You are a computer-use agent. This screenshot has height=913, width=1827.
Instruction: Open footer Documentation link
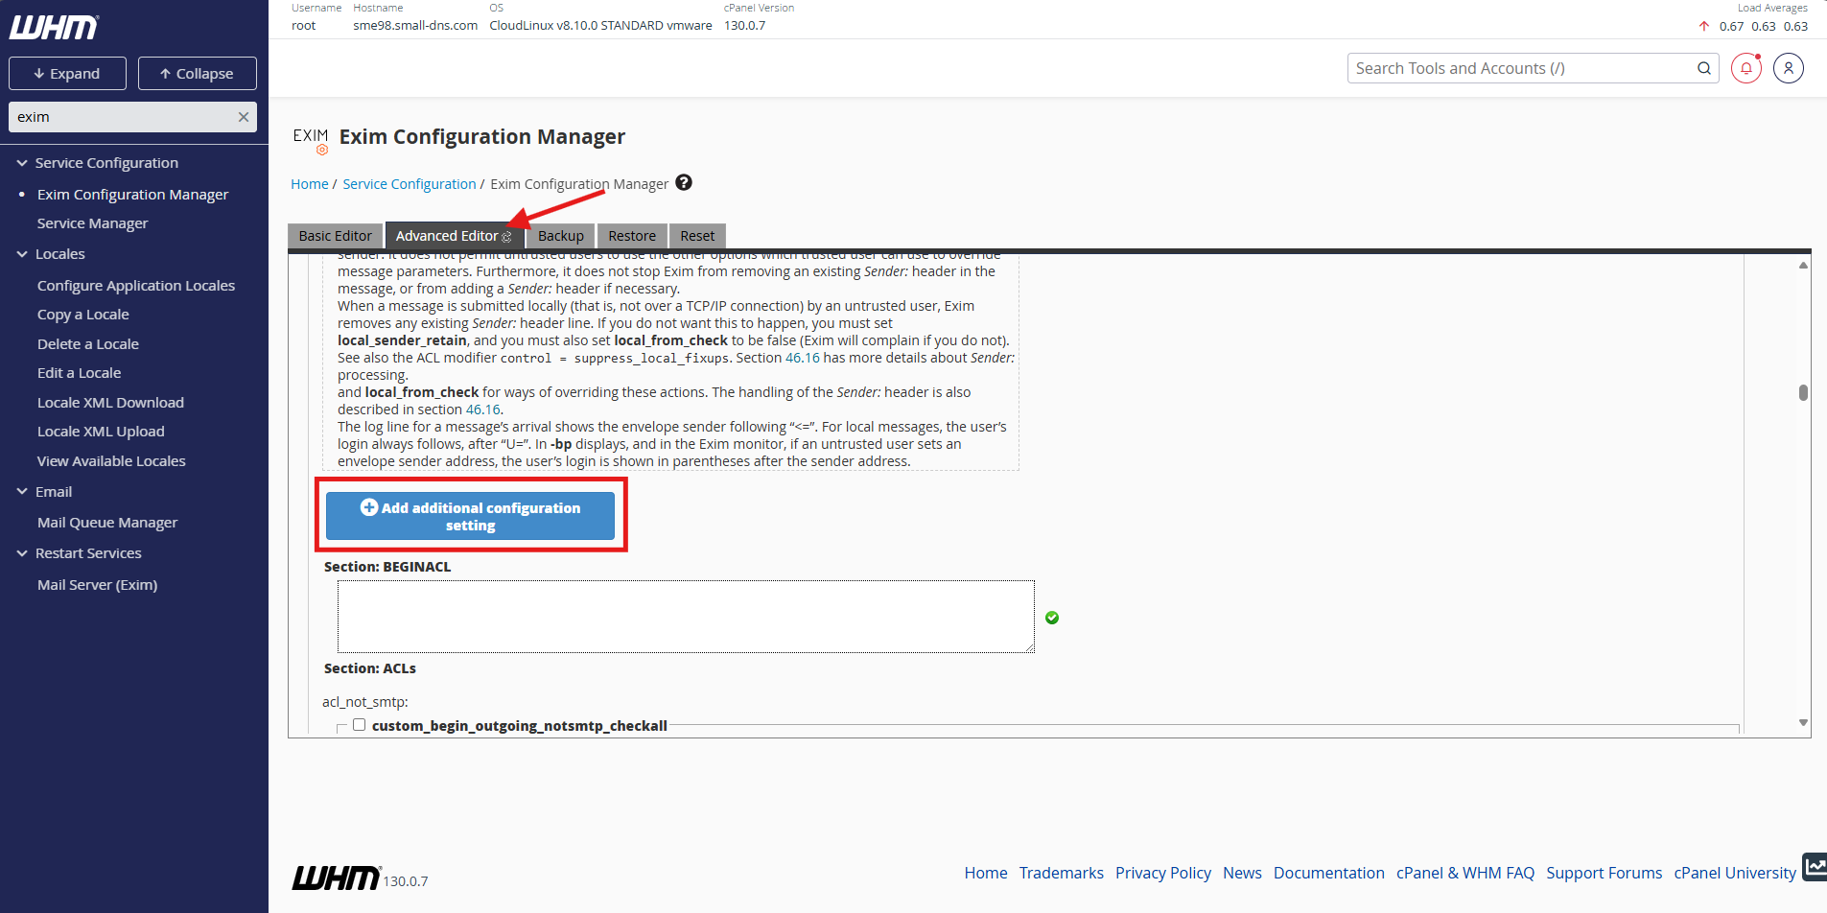[x=1329, y=873]
